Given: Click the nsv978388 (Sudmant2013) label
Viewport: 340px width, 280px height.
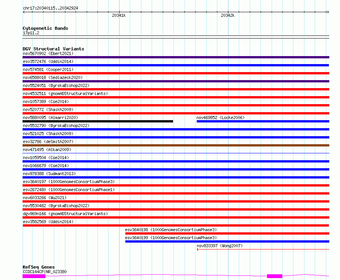Looking at the screenshot, I should click(49, 174).
